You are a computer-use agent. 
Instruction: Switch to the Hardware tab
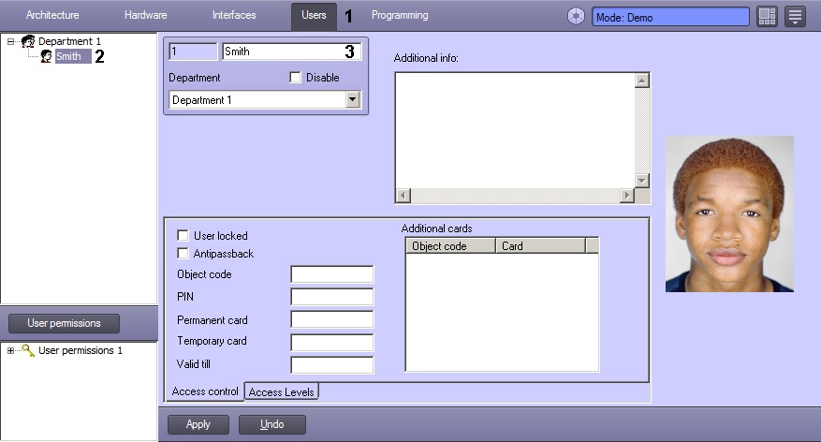pos(145,15)
